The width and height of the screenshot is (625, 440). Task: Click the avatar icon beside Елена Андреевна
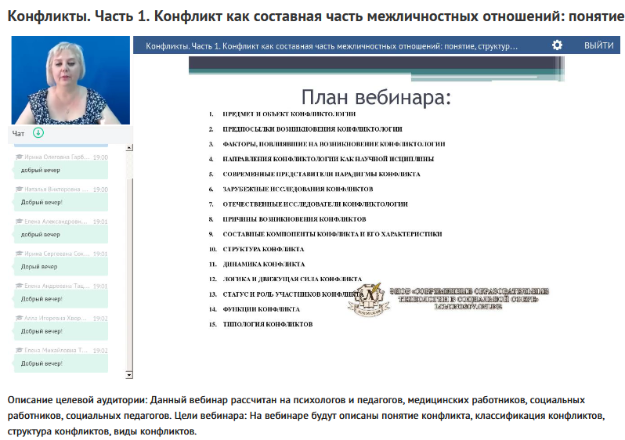[x=17, y=287]
